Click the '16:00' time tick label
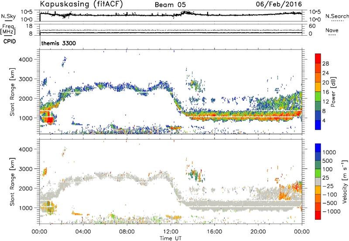This screenshot has height=241, width=349. coord(214,232)
